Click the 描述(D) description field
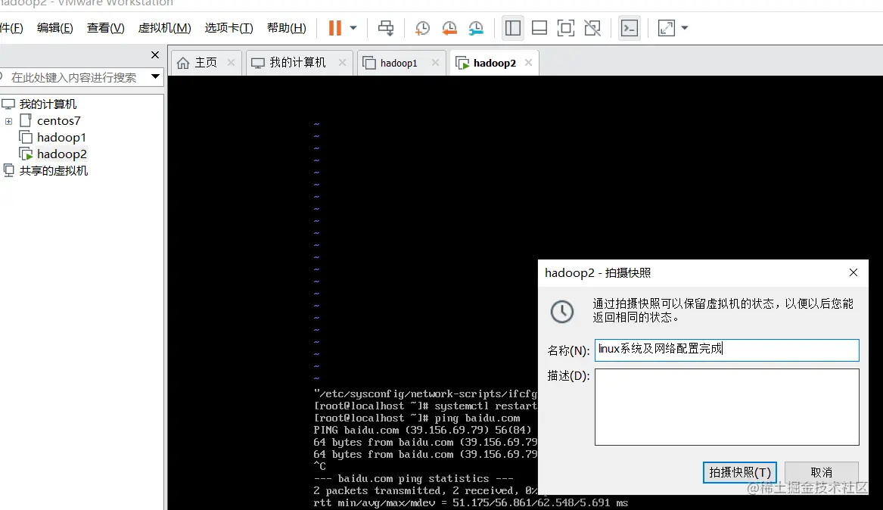The height and width of the screenshot is (510, 883). coord(726,406)
